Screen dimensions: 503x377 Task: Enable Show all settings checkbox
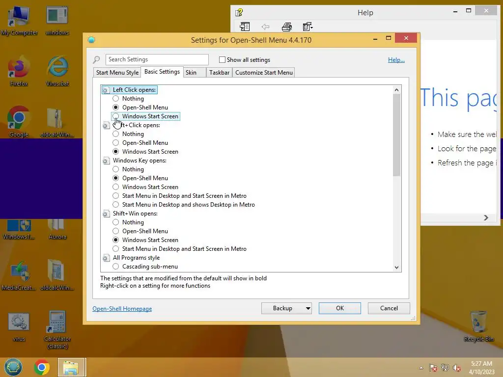click(x=222, y=59)
